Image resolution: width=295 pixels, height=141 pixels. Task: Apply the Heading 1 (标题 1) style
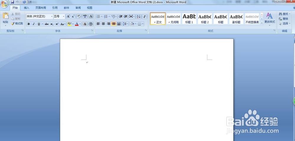click(189, 19)
